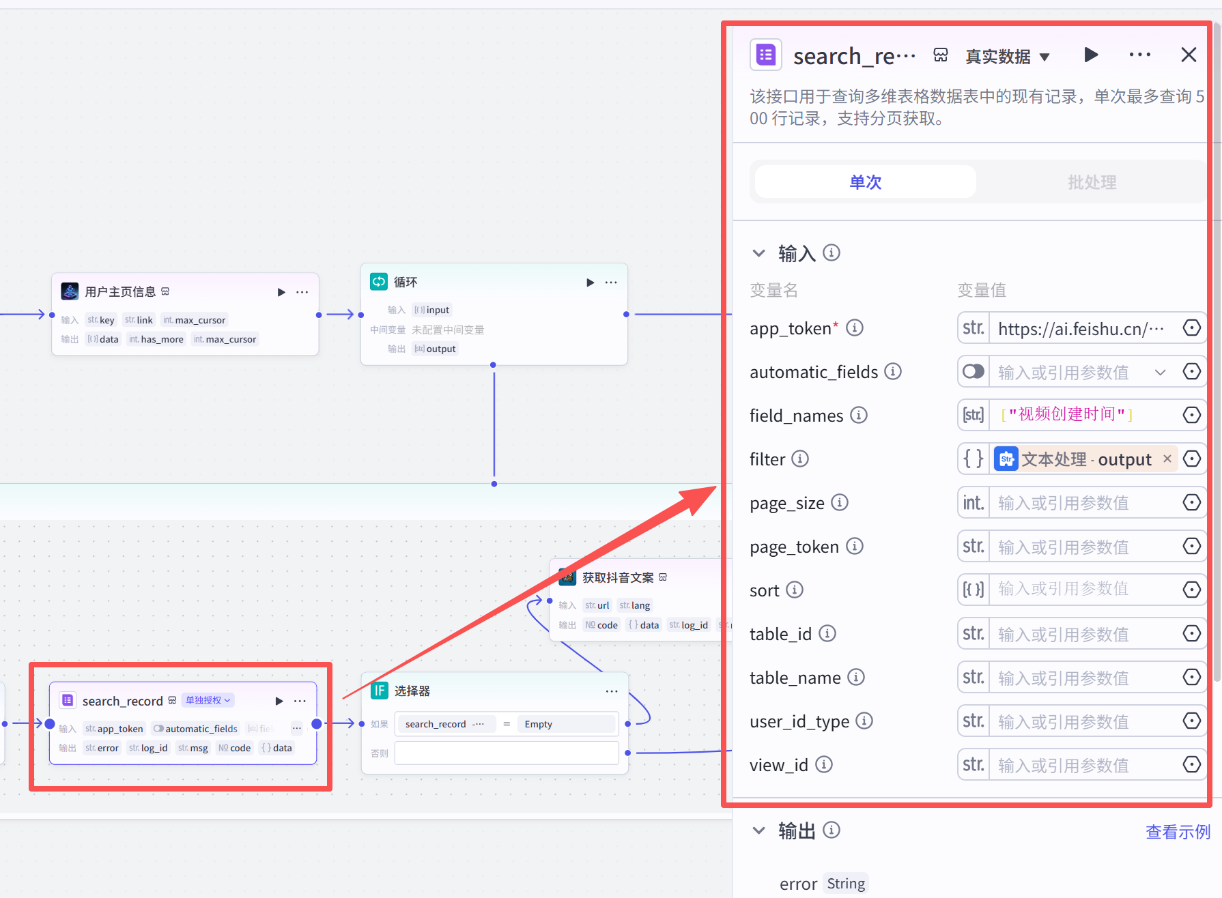The height and width of the screenshot is (898, 1222).
Task: Run the 用户主页信息 node
Action: [x=281, y=292]
